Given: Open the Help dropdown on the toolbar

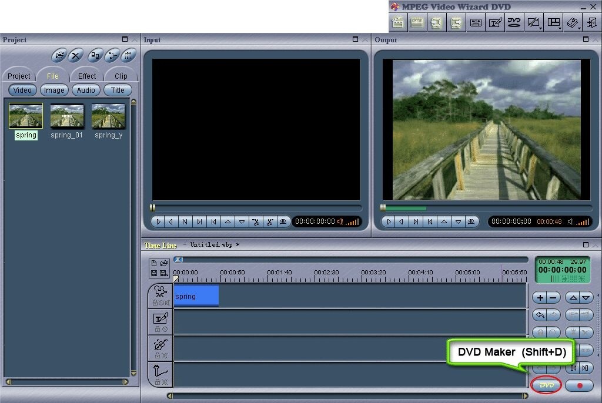Looking at the screenshot, I should point(571,22).
